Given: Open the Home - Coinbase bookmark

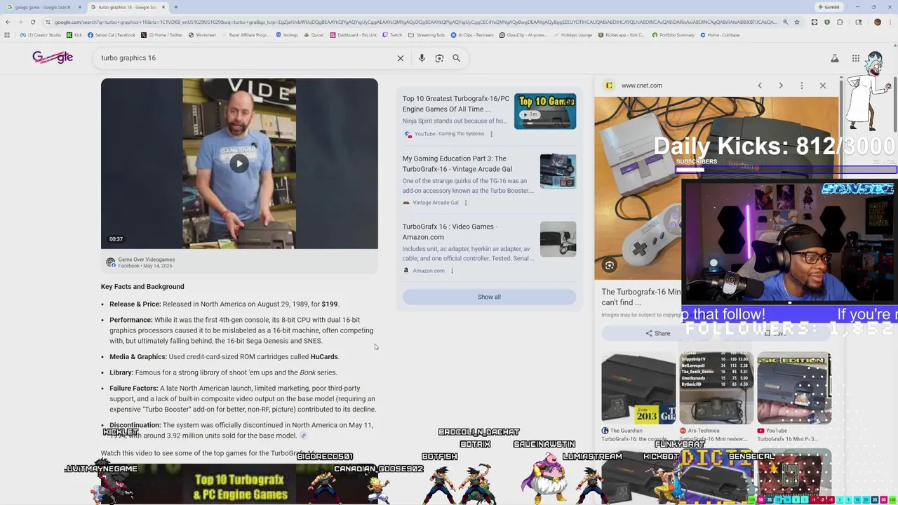Looking at the screenshot, I should tap(719, 34).
